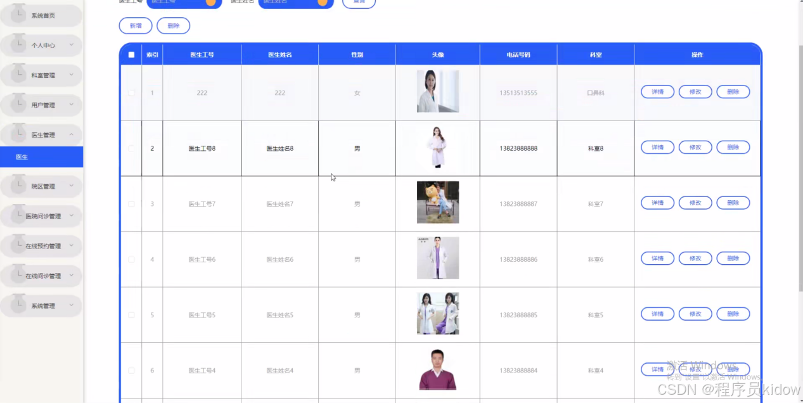The width and height of the screenshot is (803, 403).
Task: Click the 个人中心 sidebar icon
Action: click(19, 45)
